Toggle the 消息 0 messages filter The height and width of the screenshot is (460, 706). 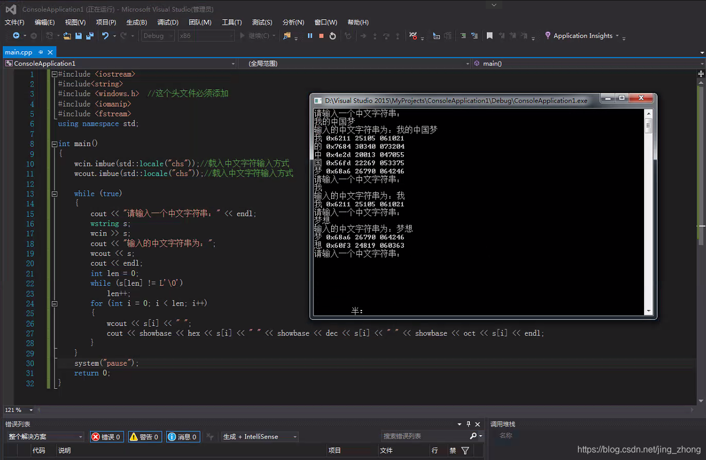tap(183, 437)
